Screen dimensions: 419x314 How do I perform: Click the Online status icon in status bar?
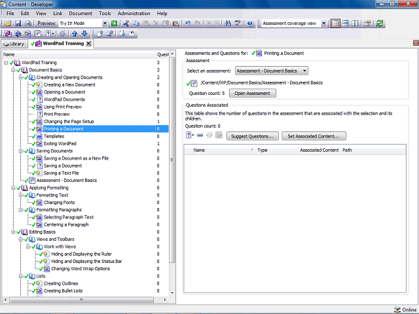[x=397, y=309]
